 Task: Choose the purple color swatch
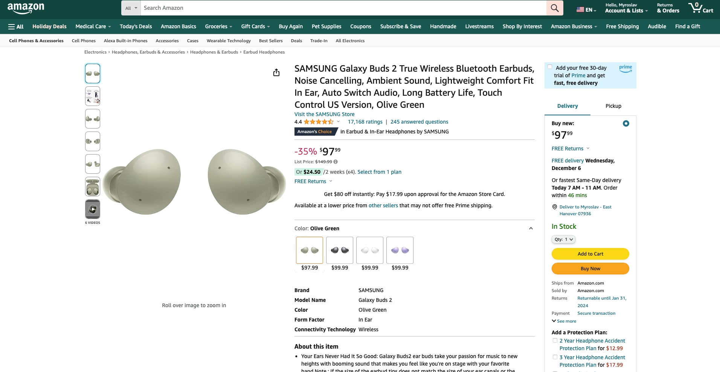tap(400, 250)
